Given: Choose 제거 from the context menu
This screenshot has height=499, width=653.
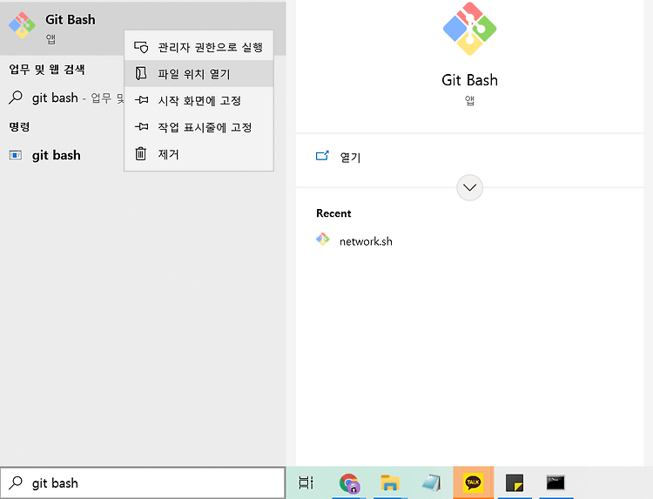Looking at the screenshot, I should 199,154.
